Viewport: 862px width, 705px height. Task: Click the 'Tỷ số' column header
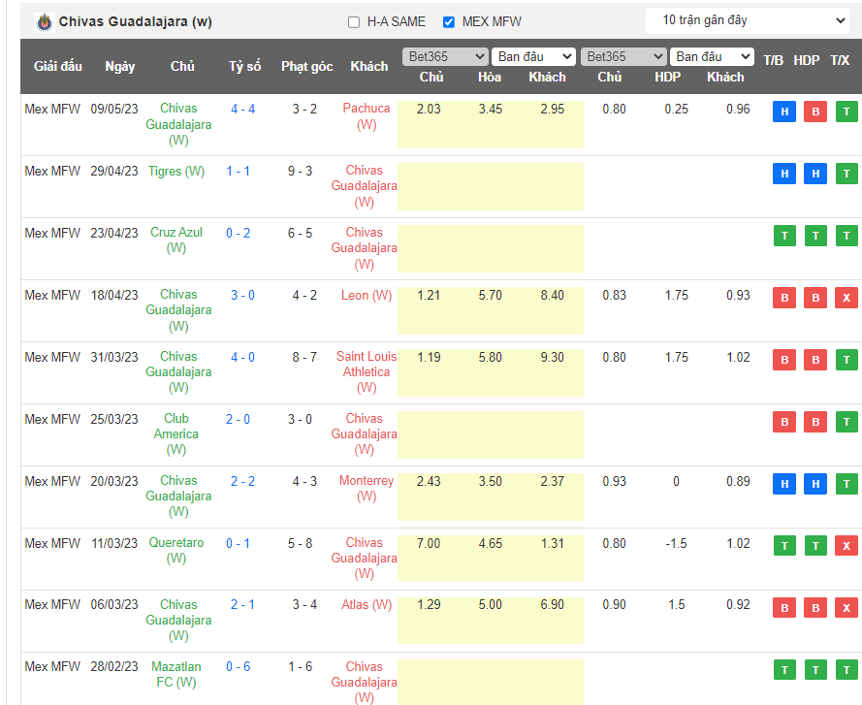(244, 67)
